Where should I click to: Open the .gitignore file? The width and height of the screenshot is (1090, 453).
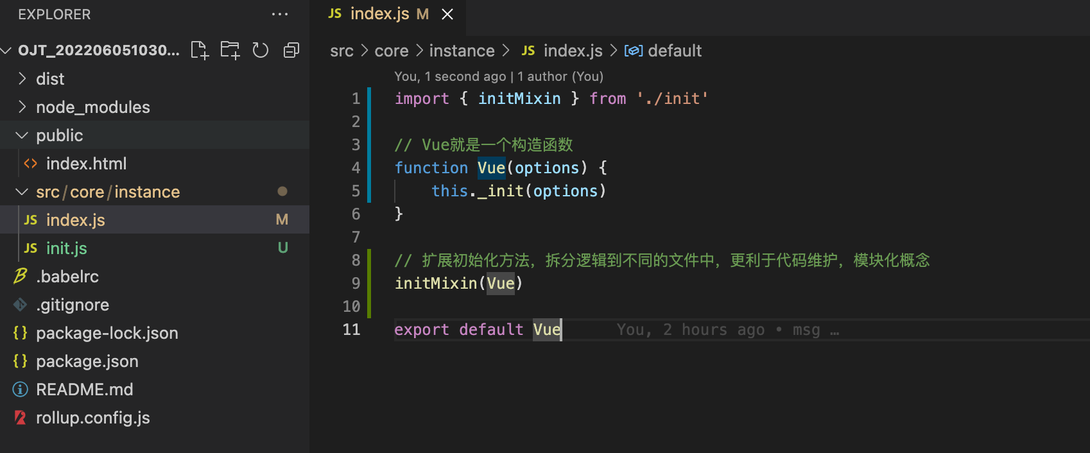(73, 305)
